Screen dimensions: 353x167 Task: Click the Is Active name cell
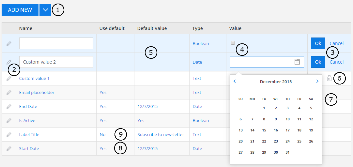[x=27, y=120]
